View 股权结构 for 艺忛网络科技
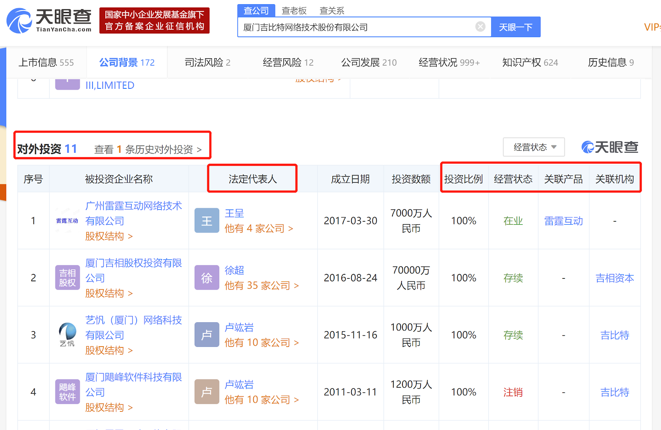Viewport: 661px width, 430px height. (109, 350)
